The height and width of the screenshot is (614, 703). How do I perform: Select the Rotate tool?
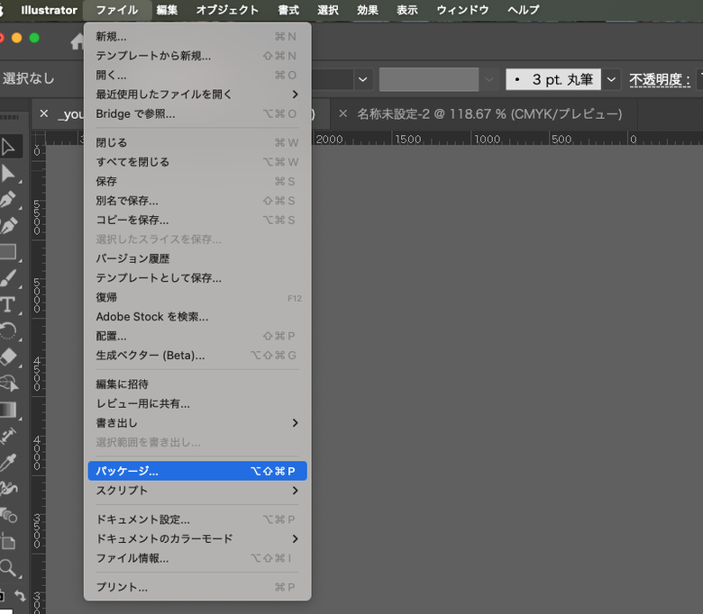8,331
